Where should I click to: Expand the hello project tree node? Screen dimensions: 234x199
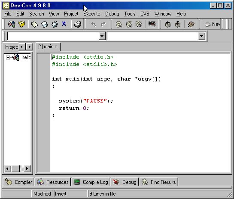click(x=8, y=57)
